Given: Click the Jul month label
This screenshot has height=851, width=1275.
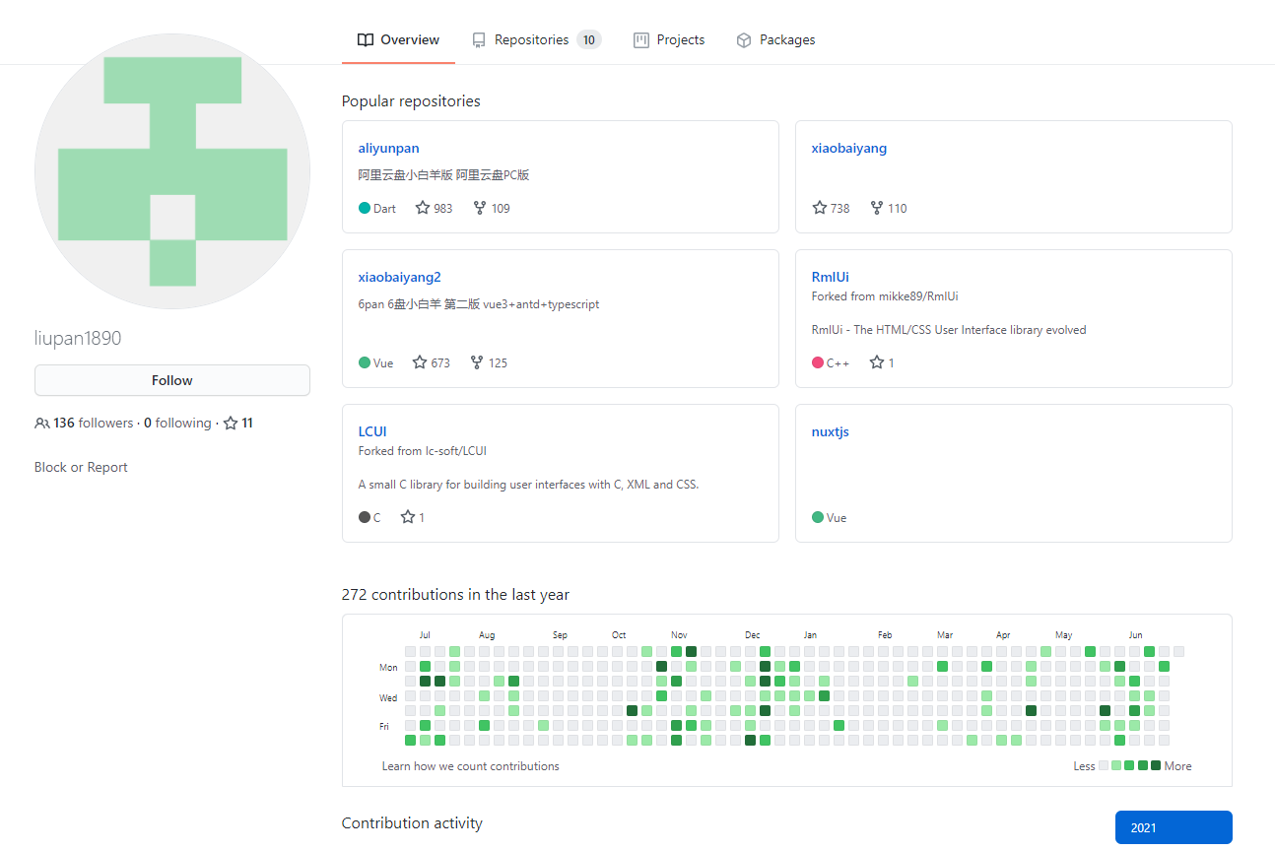Looking at the screenshot, I should click(x=425, y=635).
